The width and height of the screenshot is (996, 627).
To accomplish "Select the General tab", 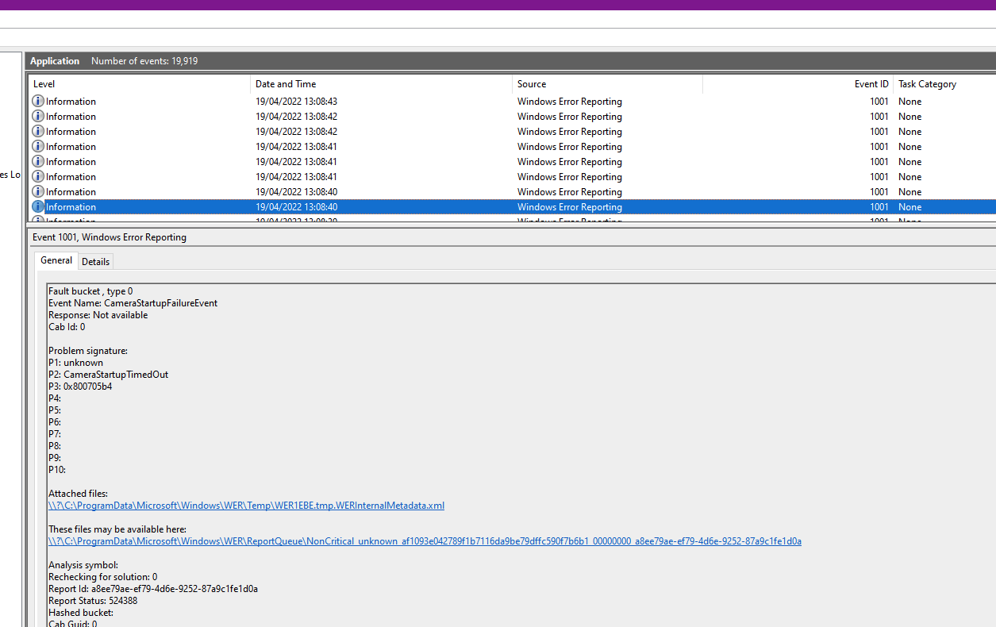I will point(56,260).
